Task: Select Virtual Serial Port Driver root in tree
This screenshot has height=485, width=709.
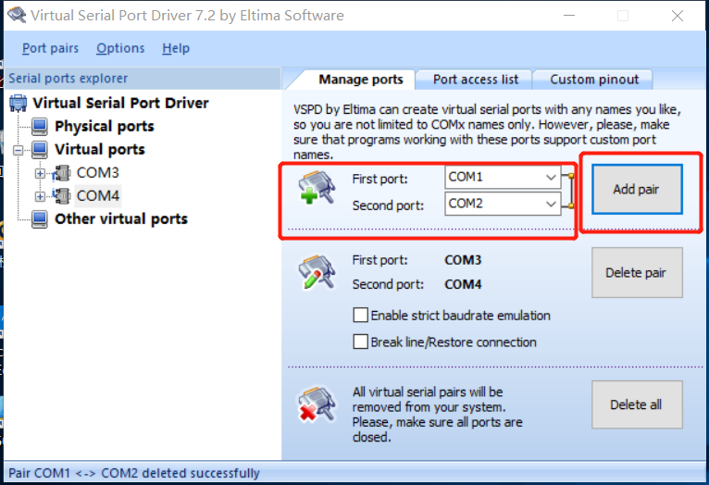Action: pyautogui.click(x=120, y=103)
